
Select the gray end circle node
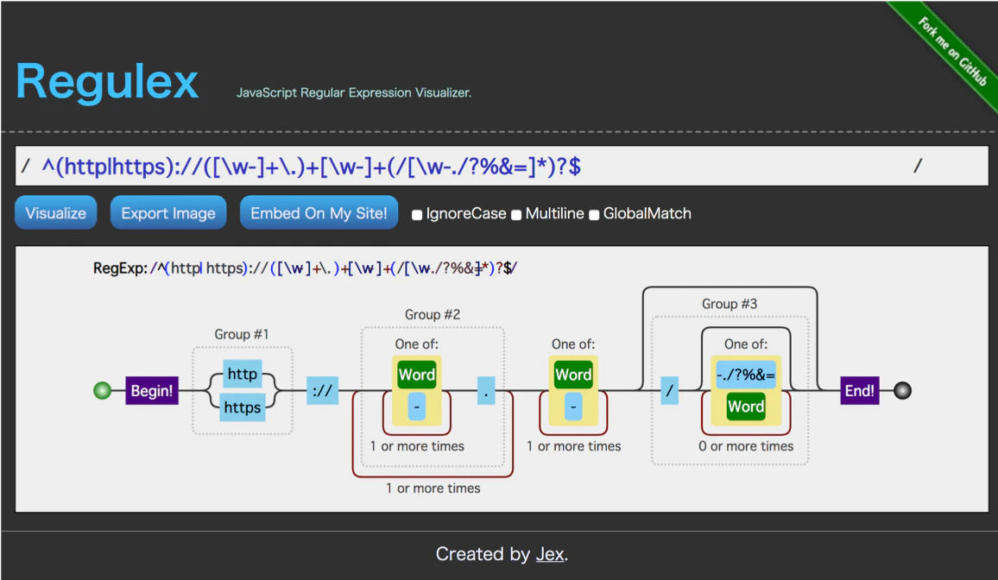(x=902, y=390)
